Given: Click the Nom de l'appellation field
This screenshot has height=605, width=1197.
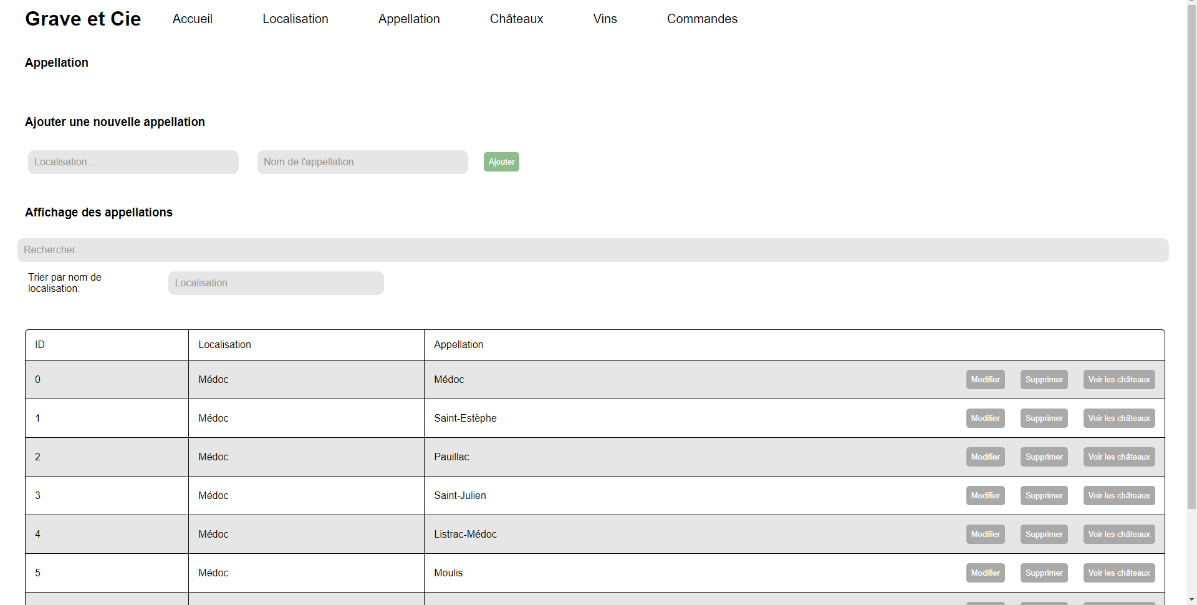Looking at the screenshot, I should coord(363,162).
